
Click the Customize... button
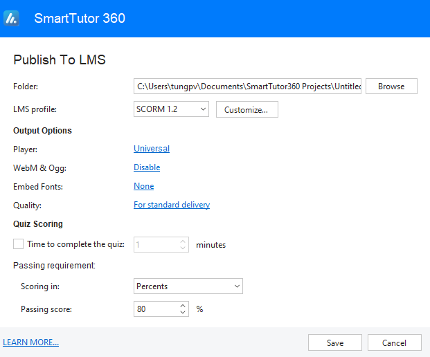[247, 109]
